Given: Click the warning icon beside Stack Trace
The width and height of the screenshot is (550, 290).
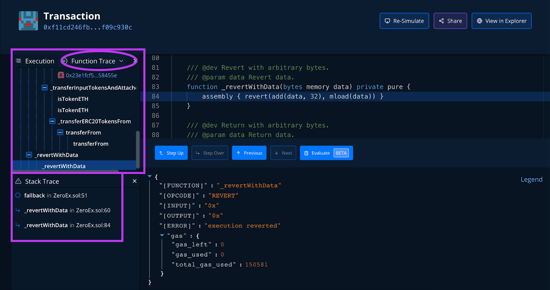Looking at the screenshot, I should (x=19, y=181).
